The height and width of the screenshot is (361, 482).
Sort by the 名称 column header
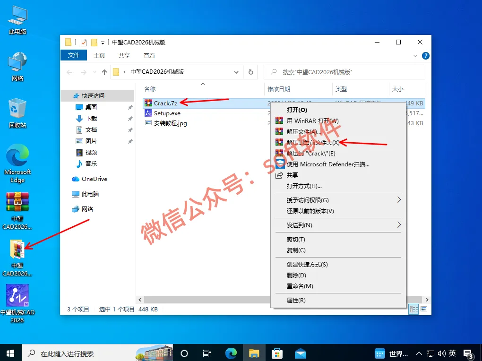point(150,89)
